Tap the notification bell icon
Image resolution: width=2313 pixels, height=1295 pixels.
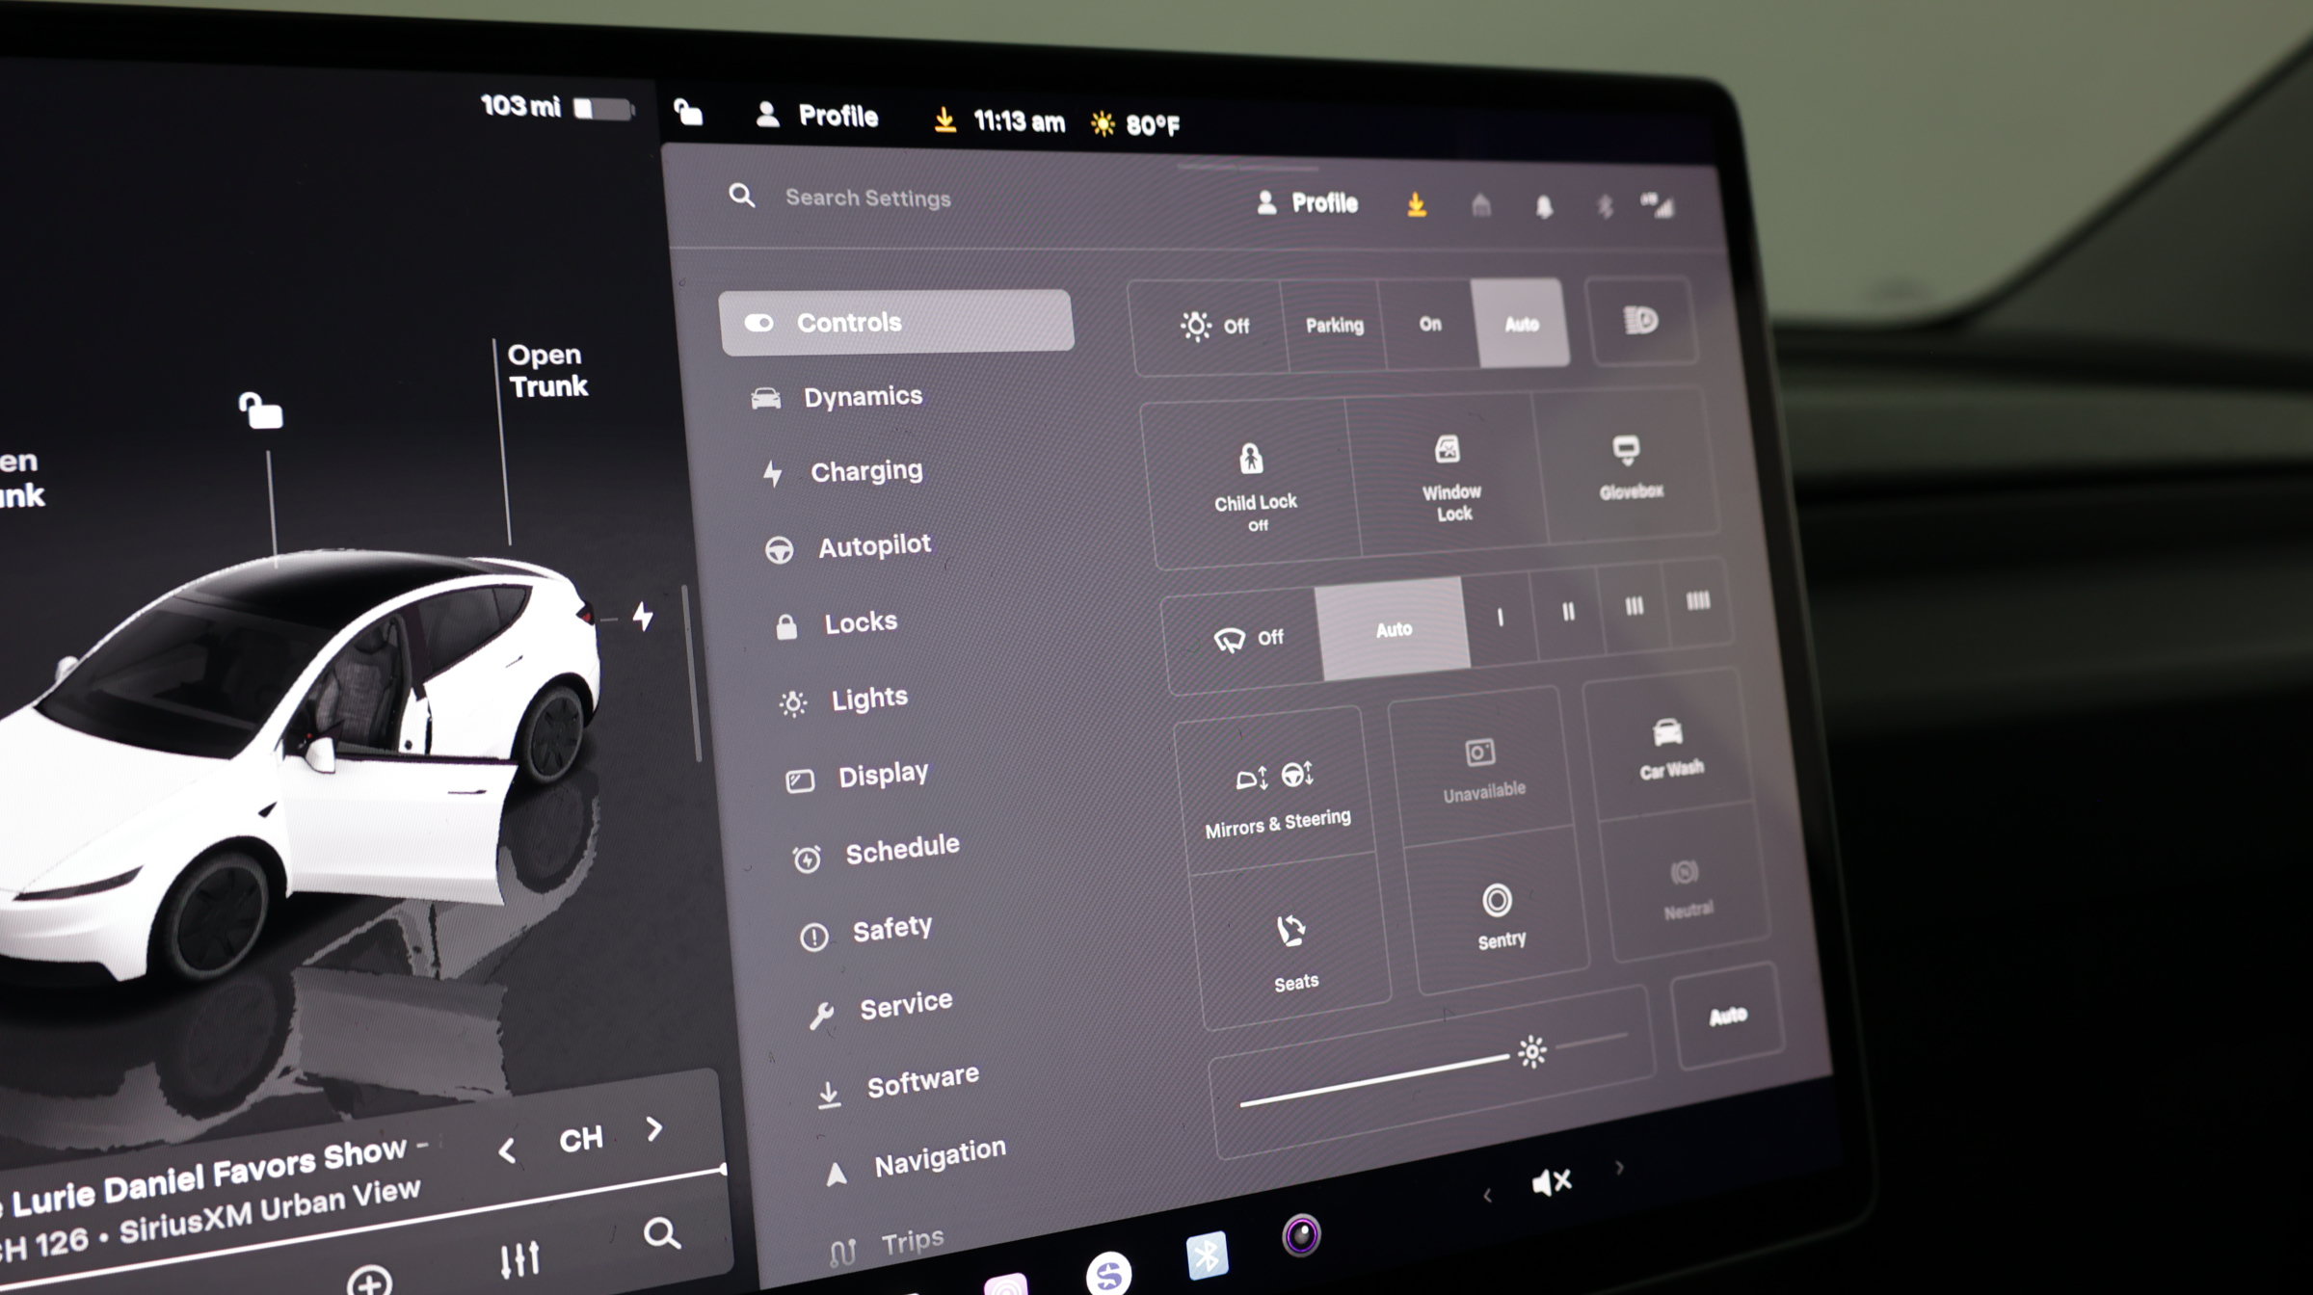[x=1544, y=207]
